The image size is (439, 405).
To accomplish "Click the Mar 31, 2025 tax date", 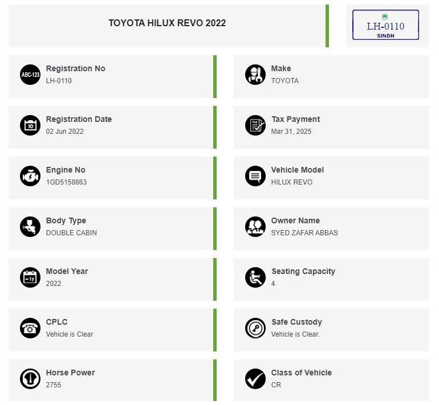I will pos(291,132).
